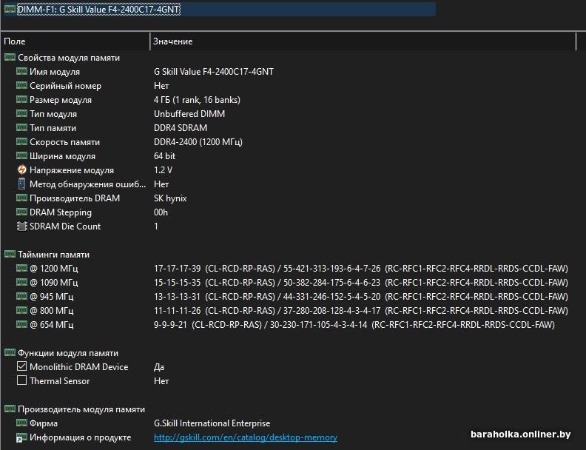The image size is (586, 450).
Task: Open the gskill.com desktop-memory link
Action: tap(246, 437)
